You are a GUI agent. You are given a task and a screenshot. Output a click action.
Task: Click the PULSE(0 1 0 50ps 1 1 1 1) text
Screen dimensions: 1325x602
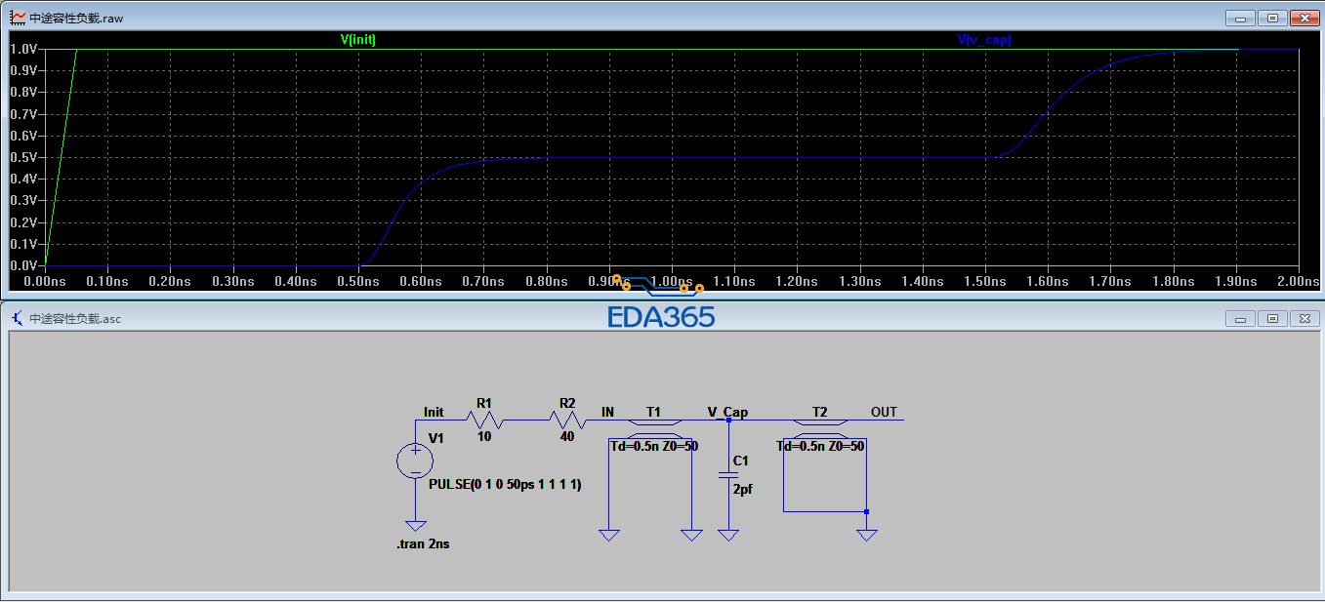[505, 485]
